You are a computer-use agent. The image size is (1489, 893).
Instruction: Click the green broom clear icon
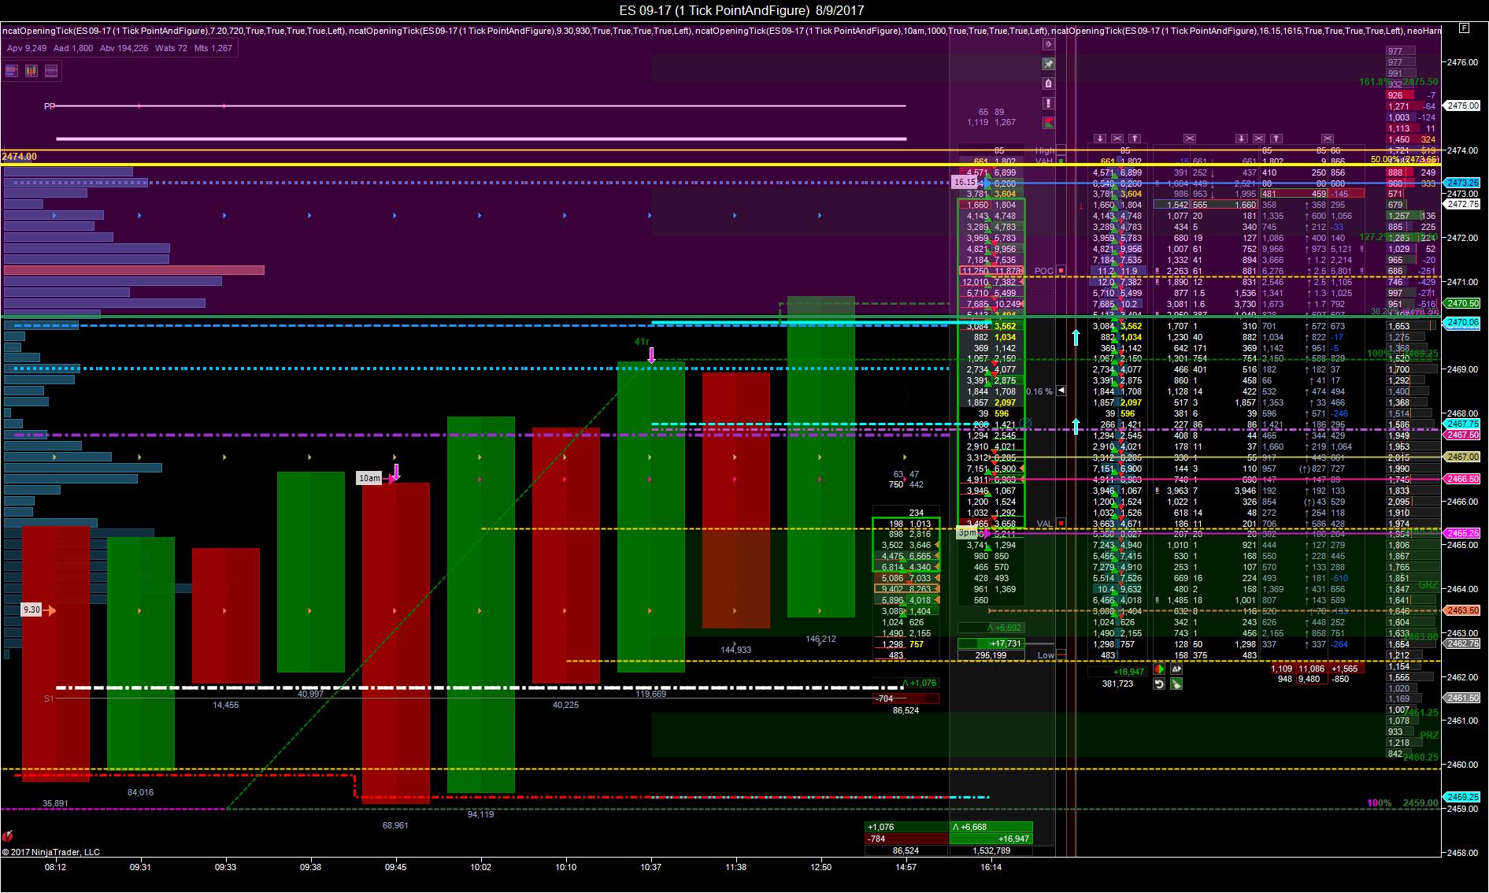click(1176, 684)
